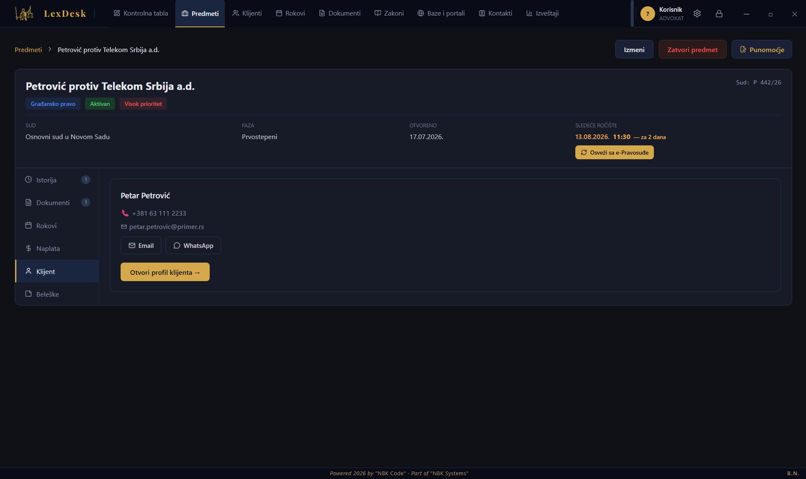Select the Predmeti top navigation tab
This screenshot has height=479, width=806.
[x=200, y=13]
